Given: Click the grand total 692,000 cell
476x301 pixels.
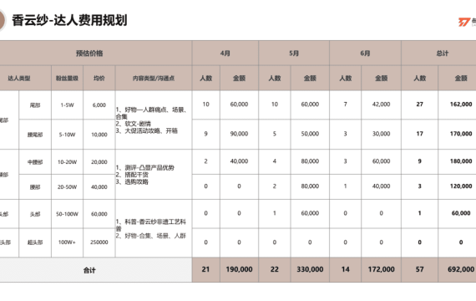Looking at the screenshot, I should [x=460, y=269].
